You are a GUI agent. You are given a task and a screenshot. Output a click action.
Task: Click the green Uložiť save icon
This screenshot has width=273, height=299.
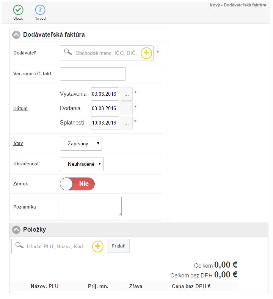point(18,10)
